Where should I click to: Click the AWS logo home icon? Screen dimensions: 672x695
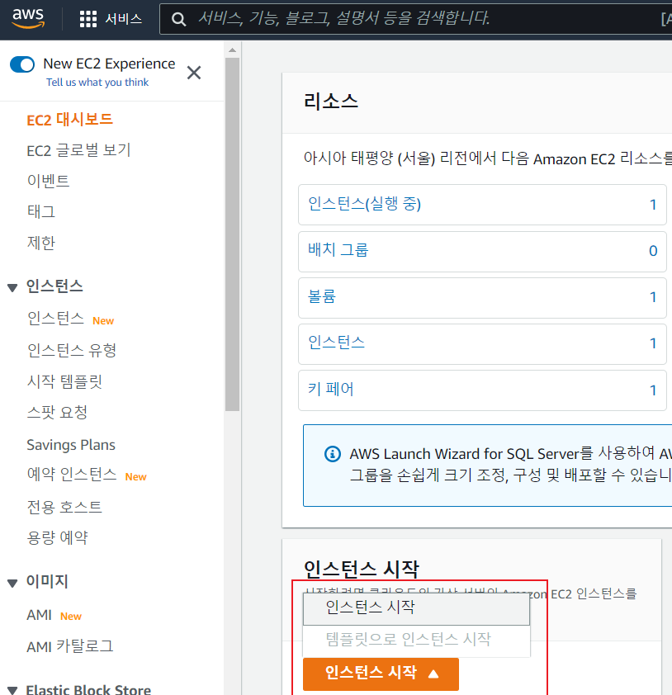[28, 18]
